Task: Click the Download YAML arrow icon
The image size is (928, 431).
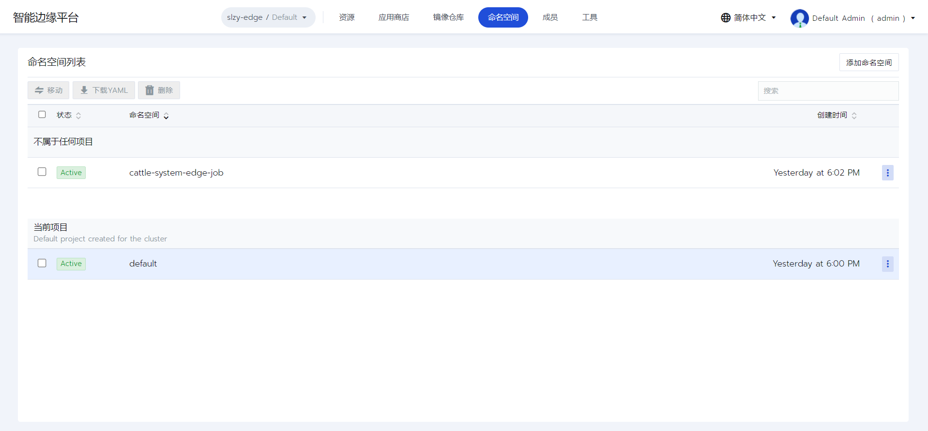Action: pyautogui.click(x=84, y=90)
